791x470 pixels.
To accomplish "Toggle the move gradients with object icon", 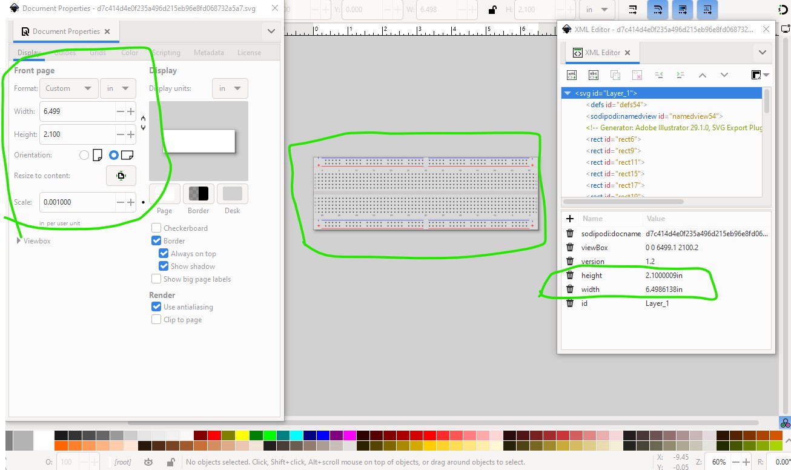I will click(x=683, y=9).
